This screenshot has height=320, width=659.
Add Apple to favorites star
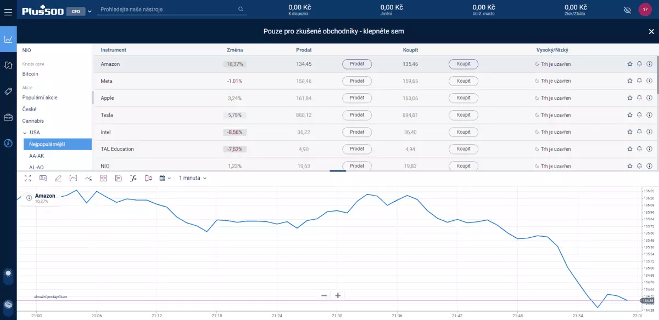pos(630,98)
